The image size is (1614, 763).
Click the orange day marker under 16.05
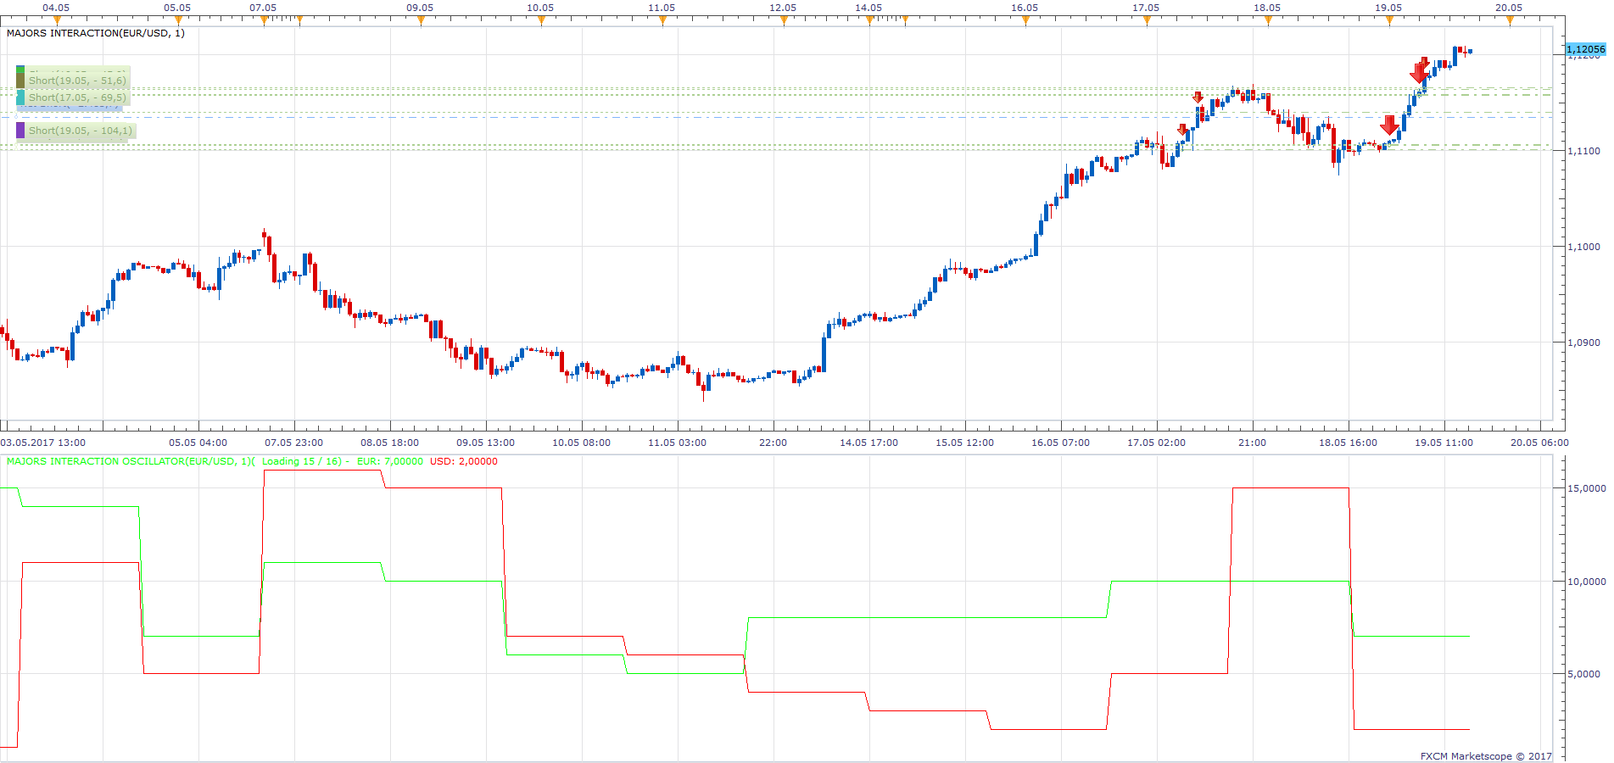coord(1025,20)
